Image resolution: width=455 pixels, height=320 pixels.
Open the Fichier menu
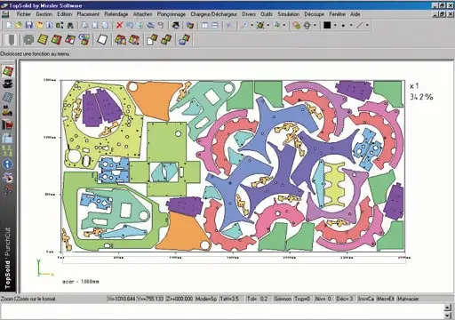point(24,14)
